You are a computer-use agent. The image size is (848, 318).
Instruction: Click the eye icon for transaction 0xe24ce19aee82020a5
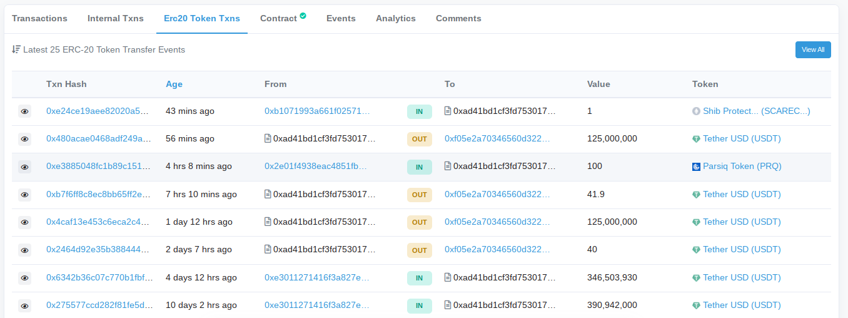(x=24, y=111)
